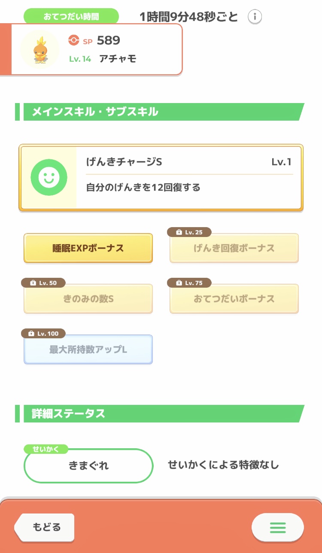Tap the green smiley skill icon
The height and width of the screenshot is (553, 322).
point(49,177)
